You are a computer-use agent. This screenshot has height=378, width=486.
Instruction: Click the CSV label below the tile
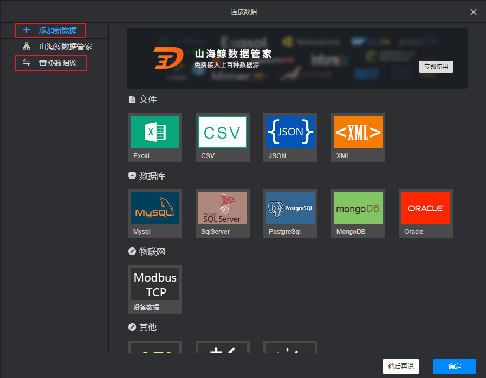[x=208, y=156]
